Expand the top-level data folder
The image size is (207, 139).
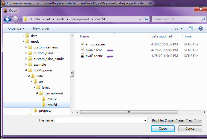23,36
